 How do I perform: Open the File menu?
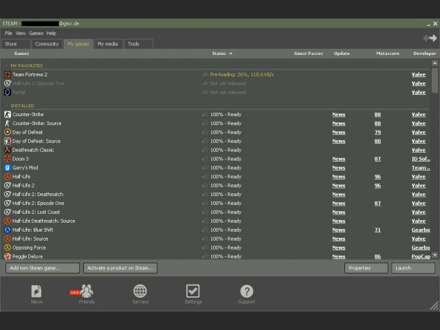[8, 33]
